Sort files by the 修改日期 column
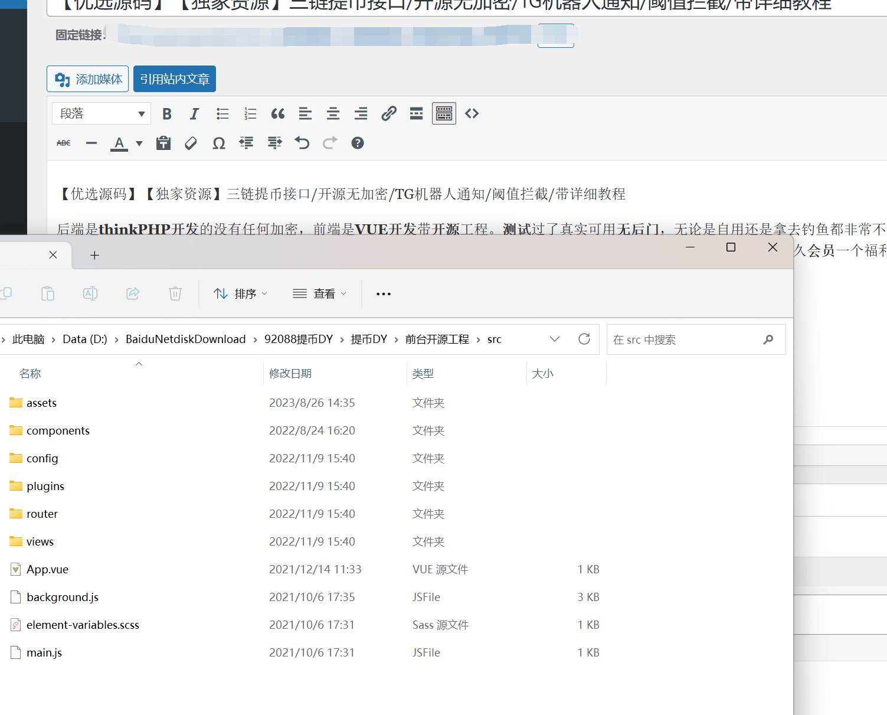 (x=290, y=374)
